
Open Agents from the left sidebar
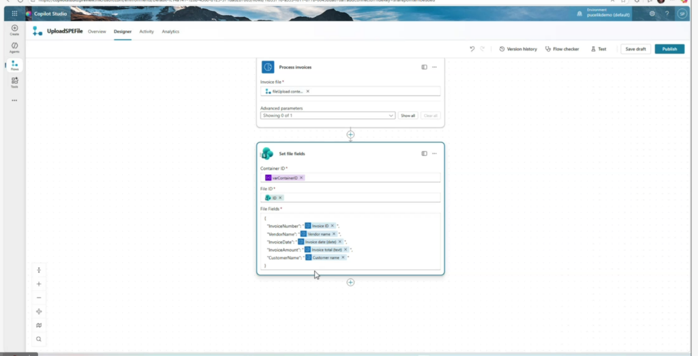click(14, 46)
